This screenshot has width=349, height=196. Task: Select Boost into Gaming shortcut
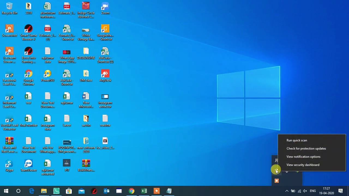click(29, 55)
